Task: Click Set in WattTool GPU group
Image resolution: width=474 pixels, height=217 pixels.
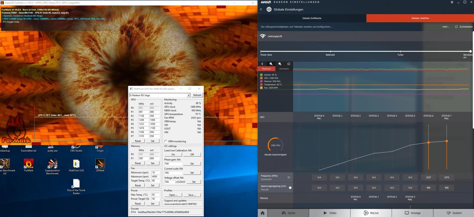Action: coord(153,141)
